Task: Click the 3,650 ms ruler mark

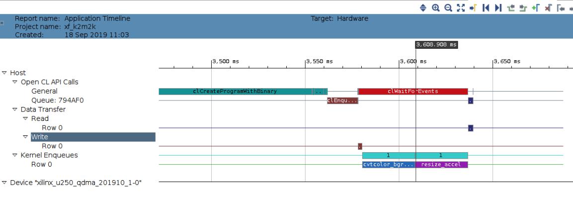Action: [507, 62]
